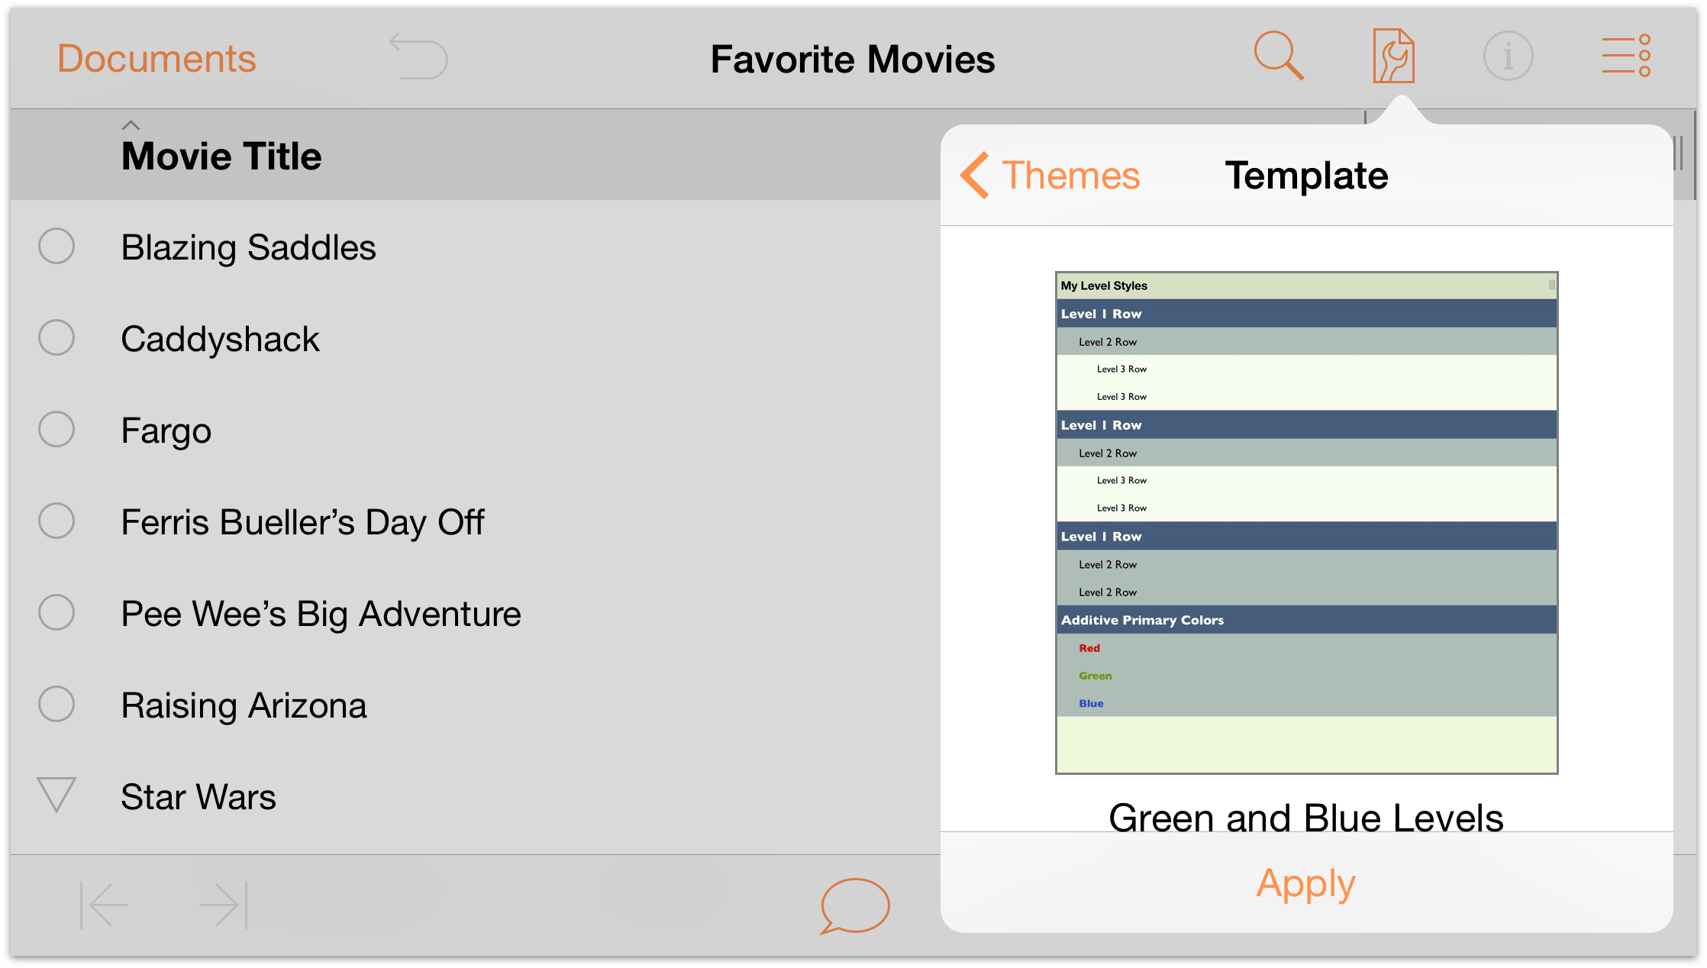Go back to Documents
Image resolution: width=1707 pixels, height=968 pixels.
coord(157,59)
